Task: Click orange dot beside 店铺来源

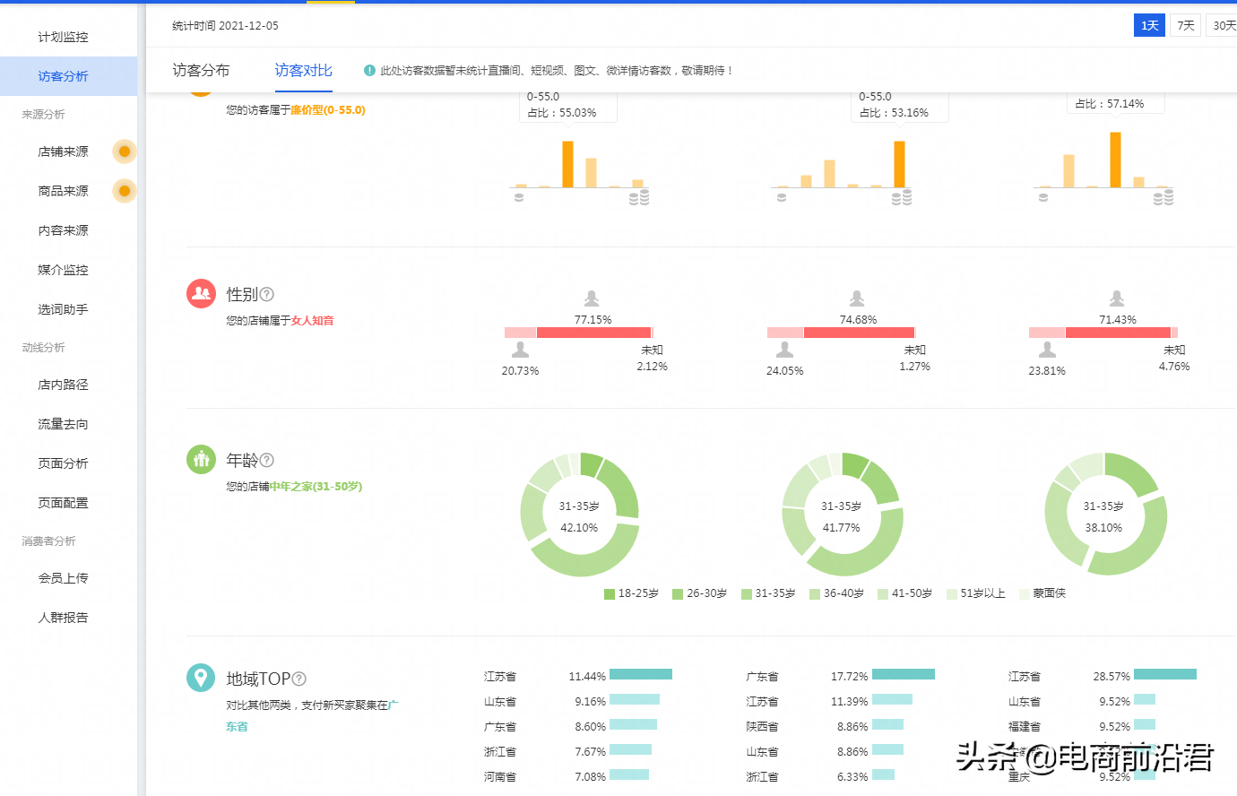Action: click(125, 151)
